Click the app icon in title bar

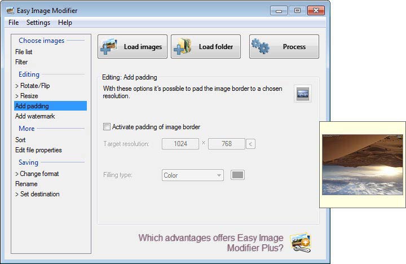(x=10, y=10)
